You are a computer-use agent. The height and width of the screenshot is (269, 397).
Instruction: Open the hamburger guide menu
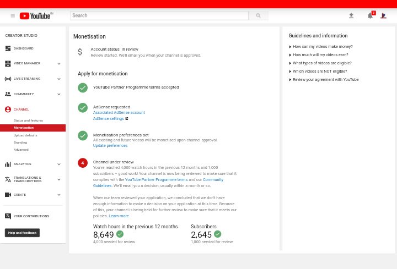pyautogui.click(x=13, y=16)
